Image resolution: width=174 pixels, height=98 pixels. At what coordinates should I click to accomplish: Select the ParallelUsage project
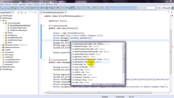[x=7, y=69]
